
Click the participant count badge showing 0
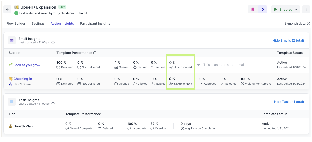263,9
